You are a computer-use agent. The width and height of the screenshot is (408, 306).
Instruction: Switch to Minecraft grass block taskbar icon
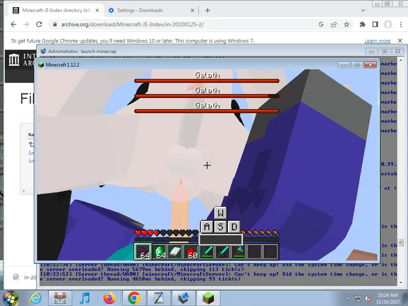point(208,298)
